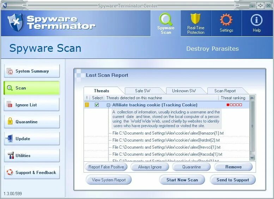Open the Help info icon
The width and height of the screenshot is (274, 199).
pyautogui.click(x=256, y=20)
